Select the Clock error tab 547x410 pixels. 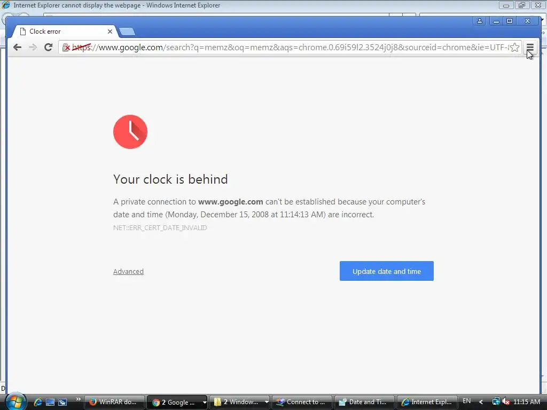(x=64, y=31)
